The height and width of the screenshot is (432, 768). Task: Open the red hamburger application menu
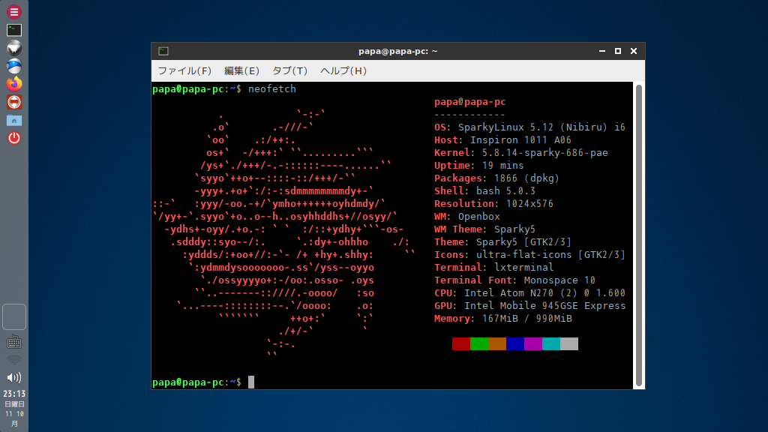(14, 12)
